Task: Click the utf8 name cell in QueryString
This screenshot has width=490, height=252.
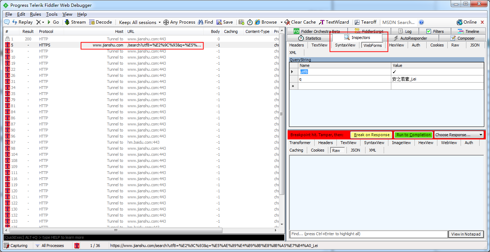Action: [x=345, y=72]
